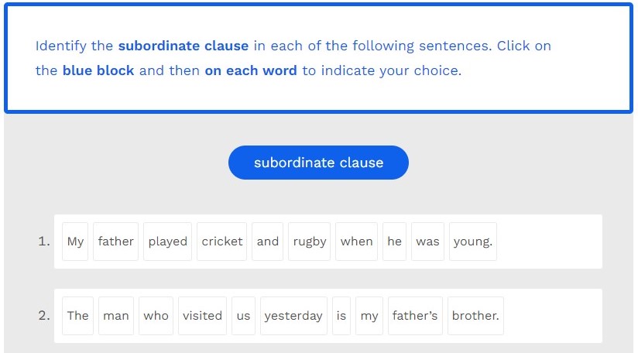This screenshot has height=353, width=638.
Task: Mark the word "who"
Action: 156,316
